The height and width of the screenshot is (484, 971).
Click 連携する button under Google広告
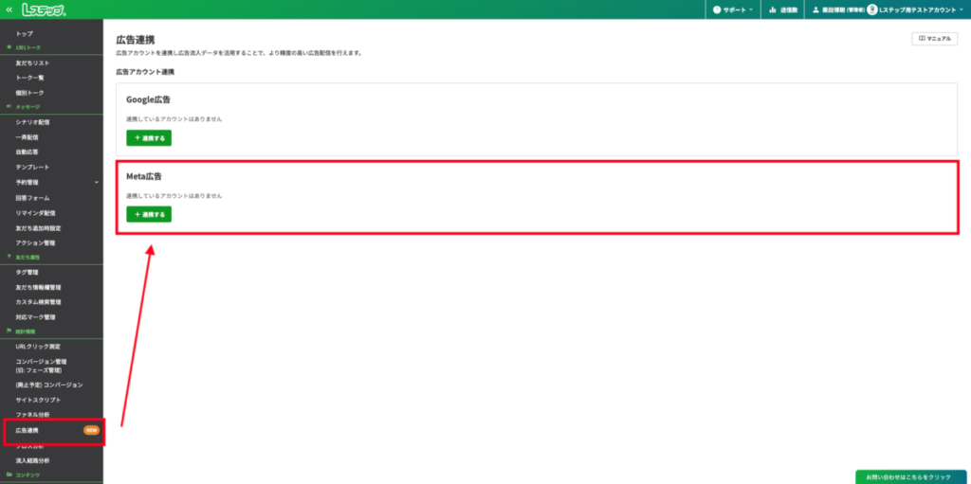point(149,138)
